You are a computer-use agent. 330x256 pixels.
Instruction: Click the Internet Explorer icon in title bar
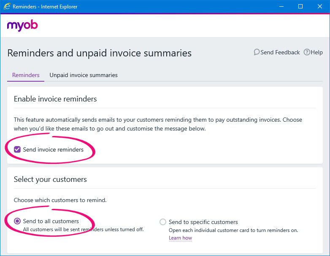[x=7, y=6]
